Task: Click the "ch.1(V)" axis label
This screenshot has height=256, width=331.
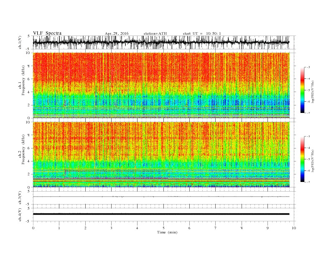Action: point(20,43)
